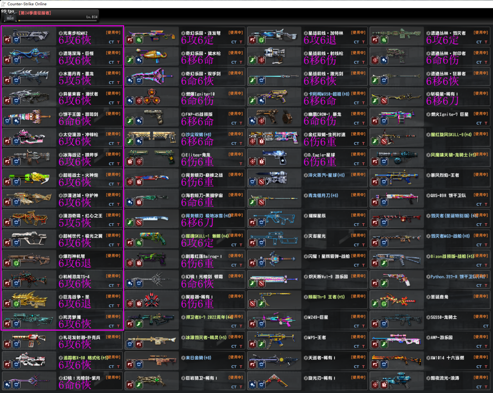This screenshot has height=393, width=493.
Task: Click the red attack part icon on 光束步枪MK2
Action: (x=7, y=40)
